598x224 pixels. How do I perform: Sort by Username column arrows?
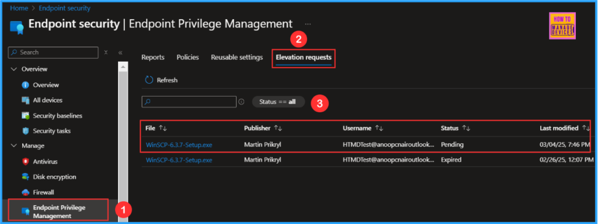[379, 129]
